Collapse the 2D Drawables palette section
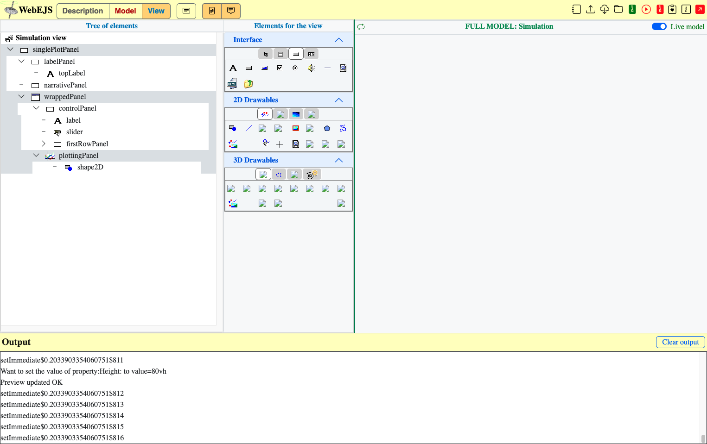The height and width of the screenshot is (444, 707). (x=339, y=100)
